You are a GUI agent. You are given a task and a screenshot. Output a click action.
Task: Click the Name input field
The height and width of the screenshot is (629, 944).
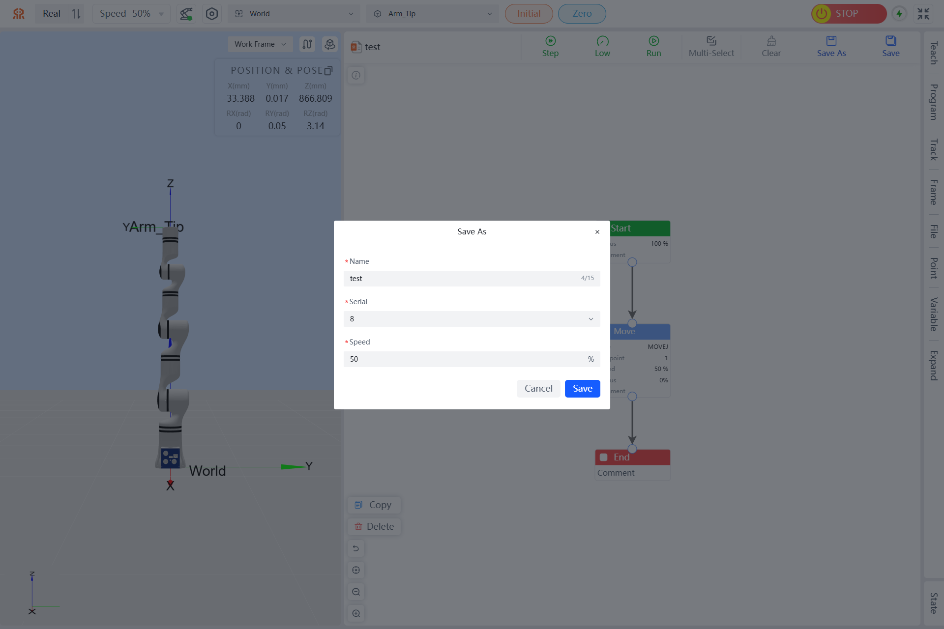point(462,279)
